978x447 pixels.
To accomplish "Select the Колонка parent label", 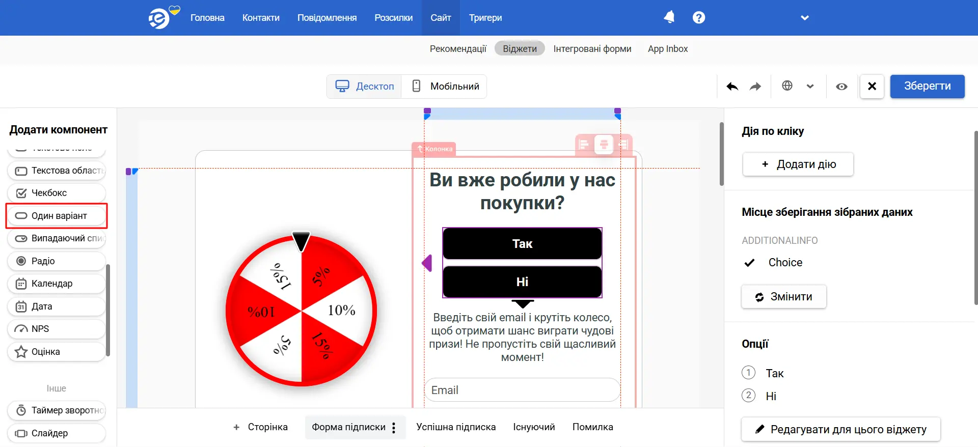I will [434, 149].
